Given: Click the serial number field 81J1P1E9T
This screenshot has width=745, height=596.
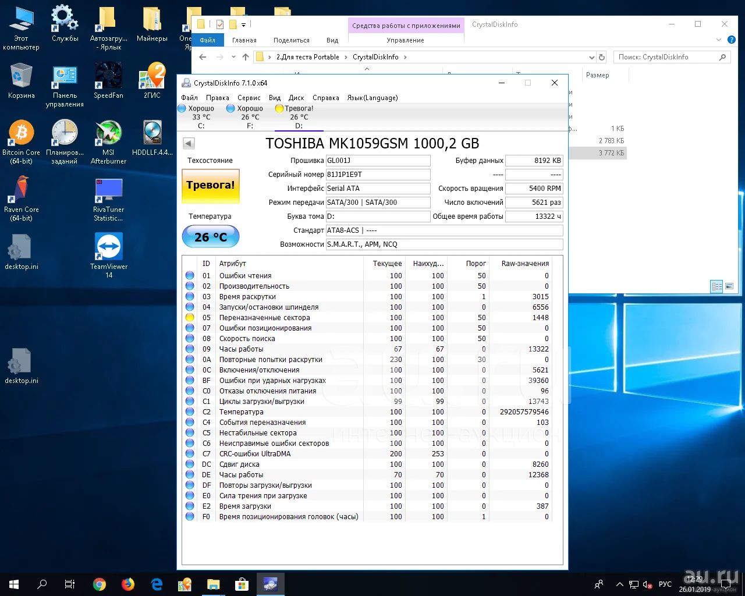Looking at the screenshot, I should coord(378,175).
